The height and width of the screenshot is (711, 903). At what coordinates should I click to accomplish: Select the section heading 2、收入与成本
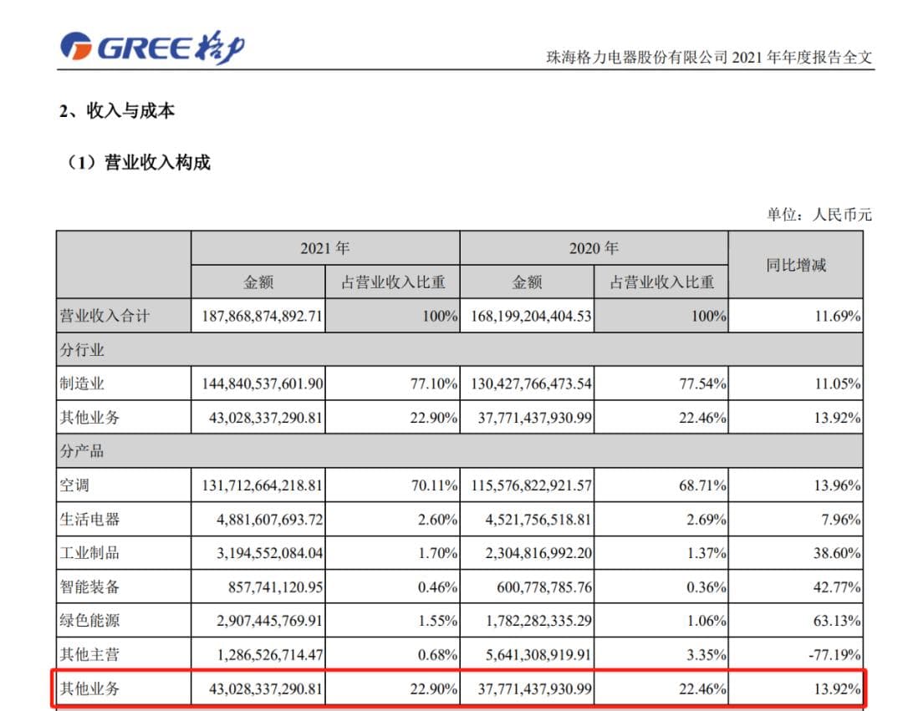(x=117, y=112)
